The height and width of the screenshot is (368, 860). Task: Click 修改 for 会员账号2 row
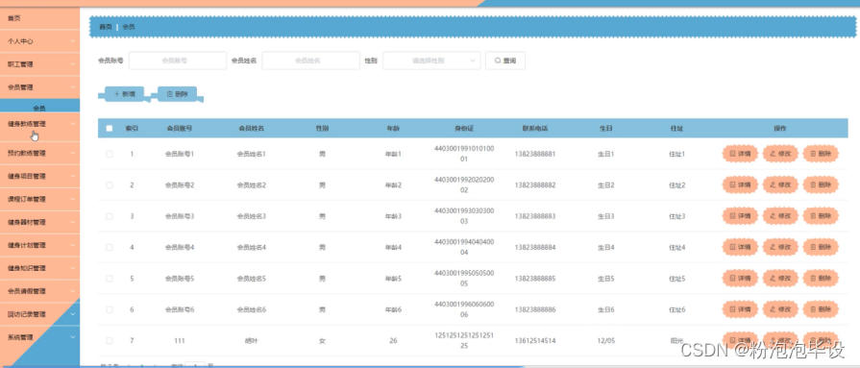point(780,185)
